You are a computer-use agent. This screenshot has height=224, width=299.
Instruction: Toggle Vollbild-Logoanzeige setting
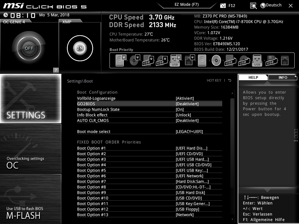[149, 98]
